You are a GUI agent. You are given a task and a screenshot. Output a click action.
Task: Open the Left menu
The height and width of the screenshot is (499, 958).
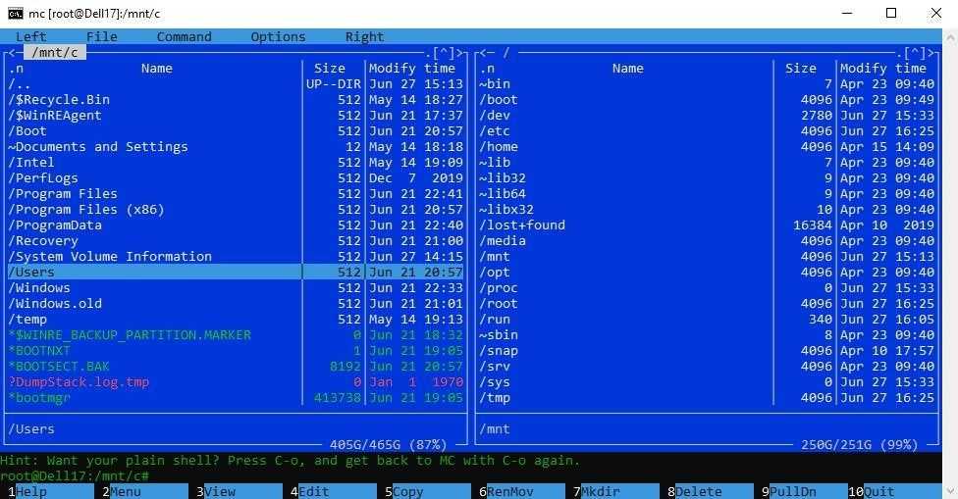(x=30, y=37)
